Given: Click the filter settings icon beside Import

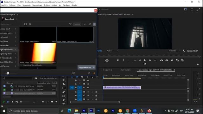Looking at the screenshot, I should point(70,24).
